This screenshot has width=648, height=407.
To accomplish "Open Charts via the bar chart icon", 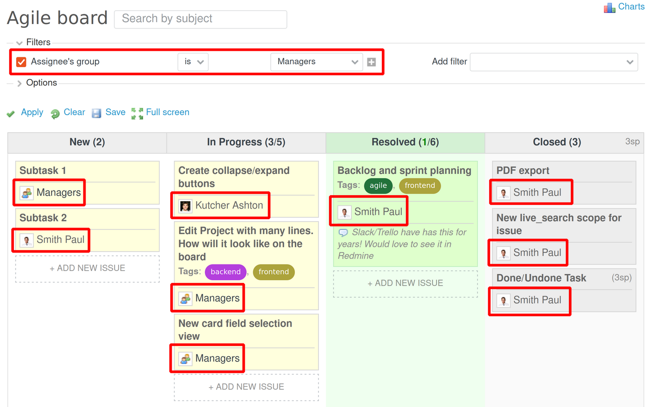I will (609, 7).
